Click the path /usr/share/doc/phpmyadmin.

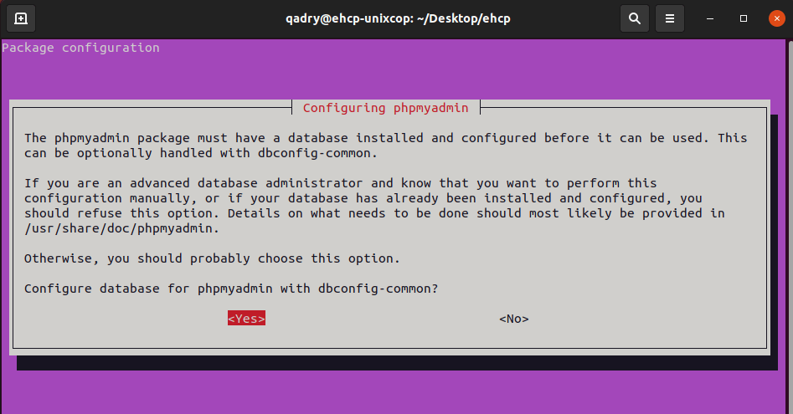click(121, 228)
